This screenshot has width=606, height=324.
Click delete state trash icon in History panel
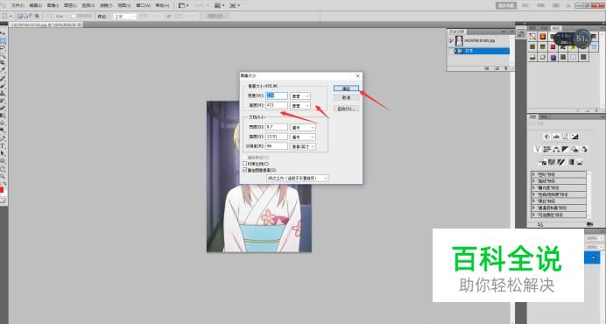click(x=507, y=68)
